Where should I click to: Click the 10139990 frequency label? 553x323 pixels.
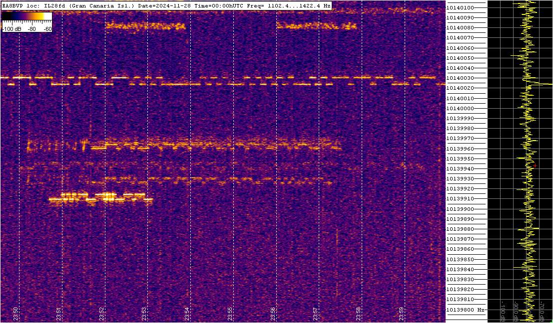460,118
